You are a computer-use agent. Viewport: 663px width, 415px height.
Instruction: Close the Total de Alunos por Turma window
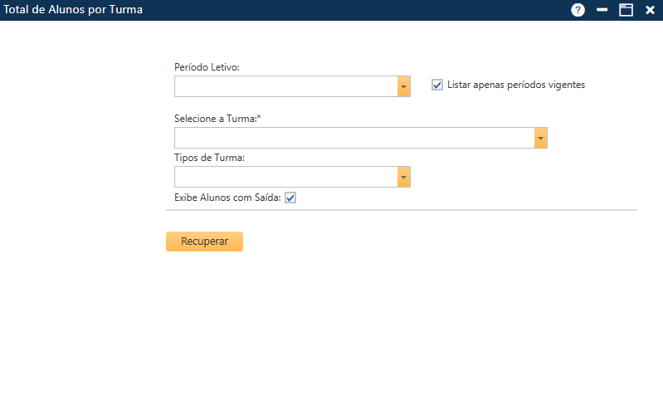click(651, 10)
